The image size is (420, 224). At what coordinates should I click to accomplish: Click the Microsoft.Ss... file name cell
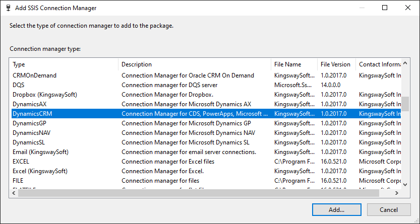point(293,85)
